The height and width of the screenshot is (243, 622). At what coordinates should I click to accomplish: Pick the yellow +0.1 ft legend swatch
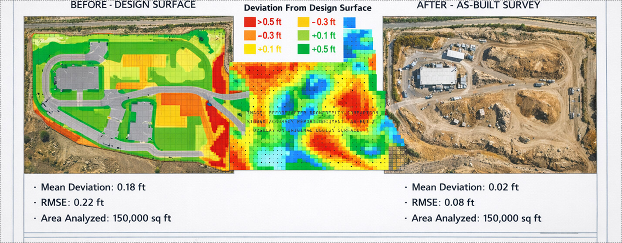click(x=250, y=49)
